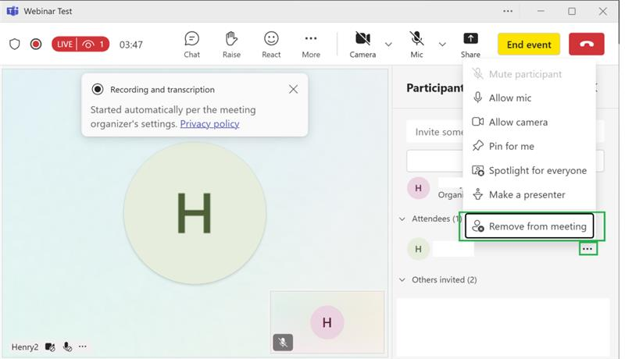Click the large H avatar on stage

pos(195,213)
